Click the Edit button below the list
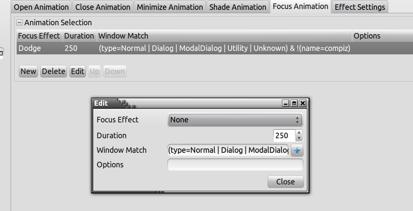The width and height of the screenshot is (413, 211). [x=77, y=71]
